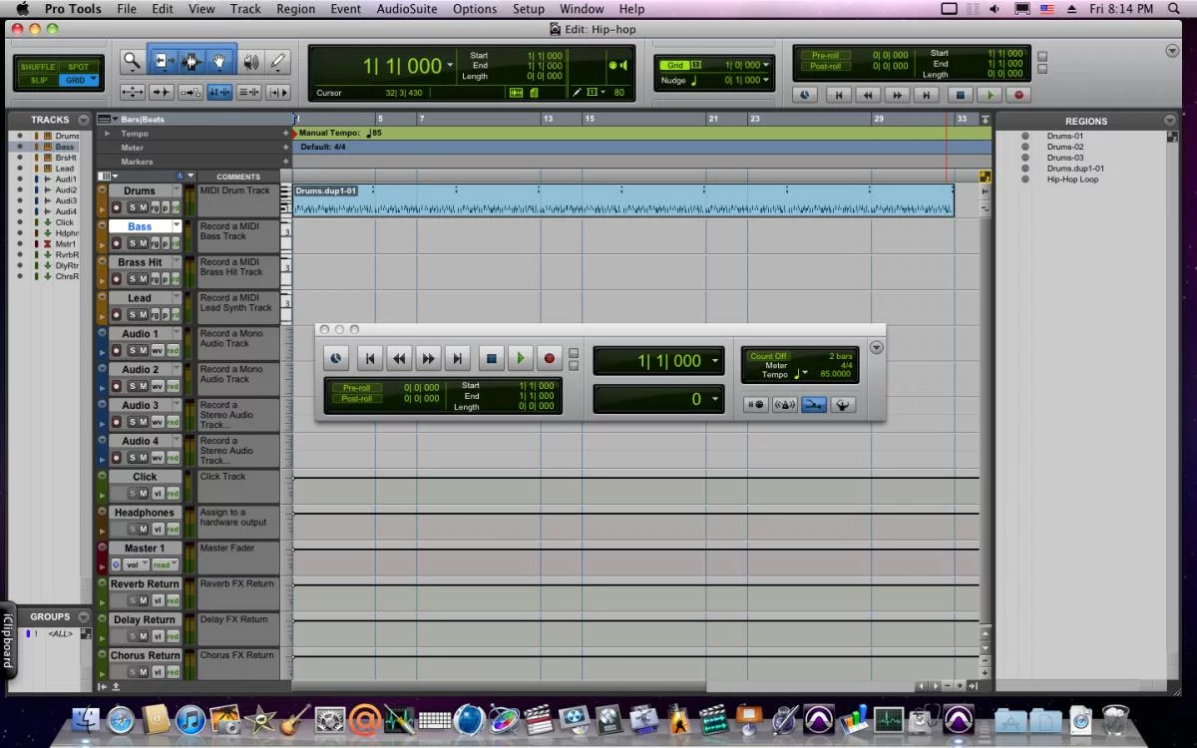The width and height of the screenshot is (1197, 748).
Task: Click the metronome icon in the Transport window
Action: [x=785, y=405]
